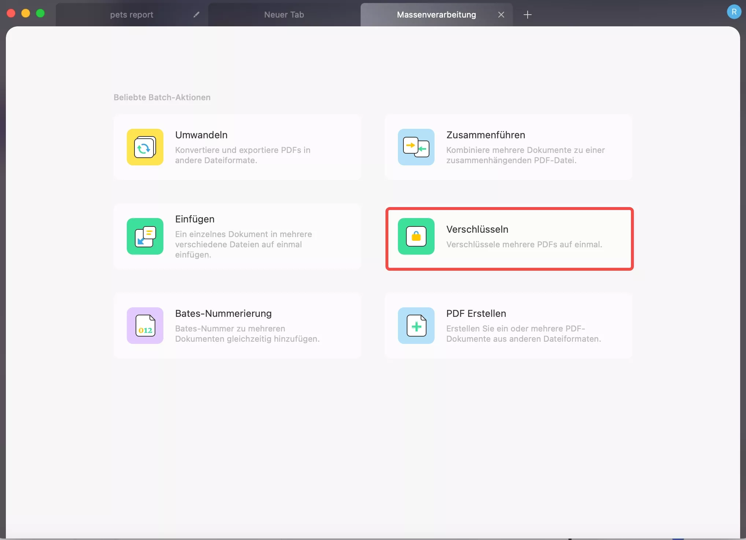Switch to the Neuer Tab tab
746x540 pixels.
(284, 15)
